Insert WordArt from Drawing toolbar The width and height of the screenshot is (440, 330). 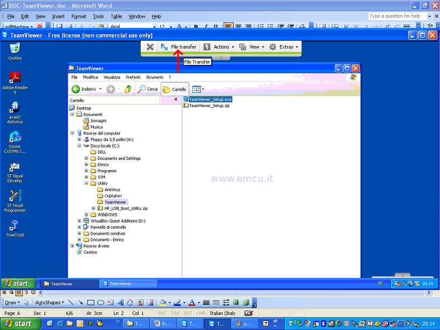(x=120, y=303)
